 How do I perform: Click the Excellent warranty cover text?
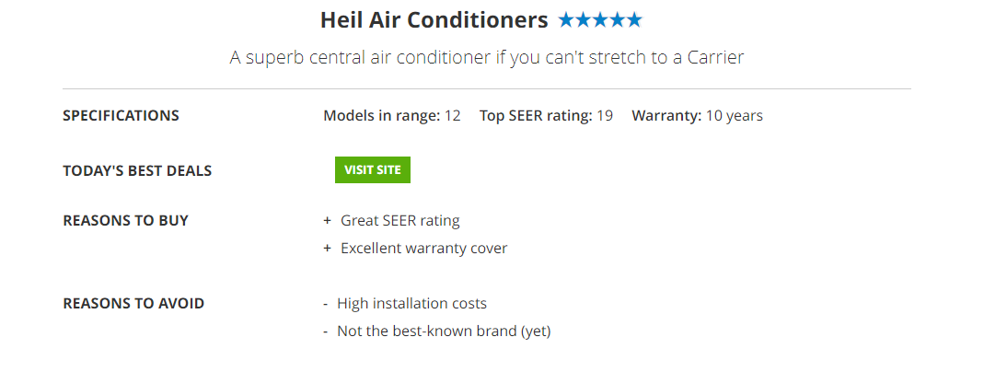click(423, 249)
